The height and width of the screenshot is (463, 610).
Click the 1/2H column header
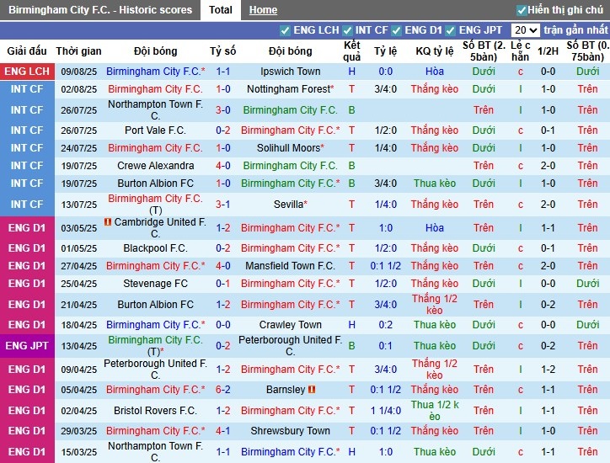click(548, 51)
